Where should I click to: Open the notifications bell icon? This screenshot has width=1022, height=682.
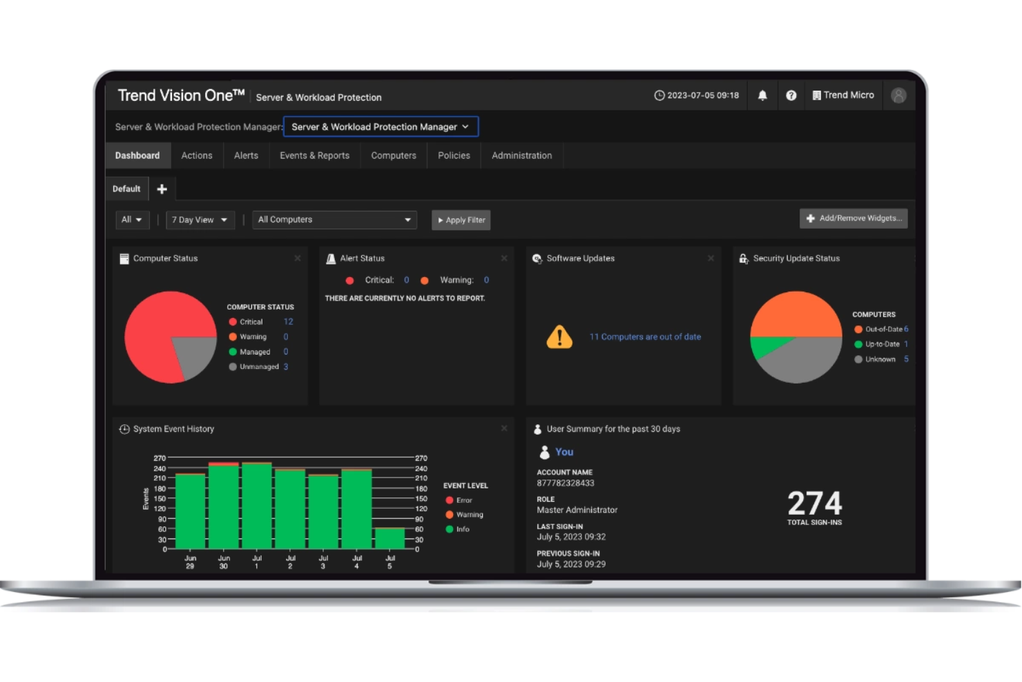tap(762, 95)
